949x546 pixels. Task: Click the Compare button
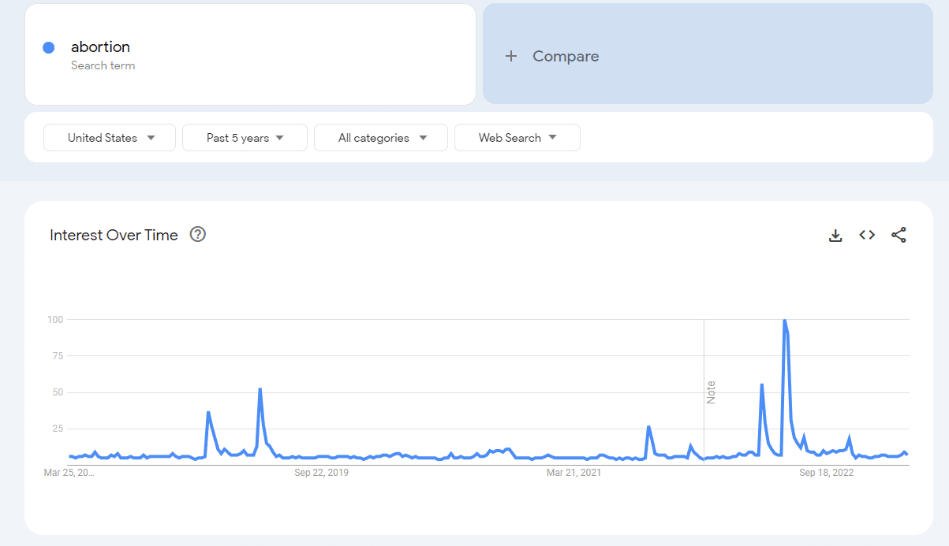point(708,54)
